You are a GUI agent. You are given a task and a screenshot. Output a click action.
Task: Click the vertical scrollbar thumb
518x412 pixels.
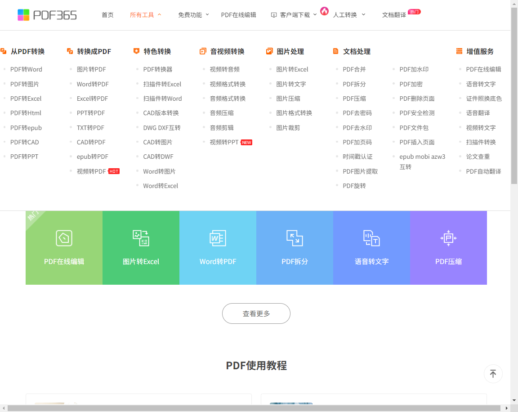[514, 96]
